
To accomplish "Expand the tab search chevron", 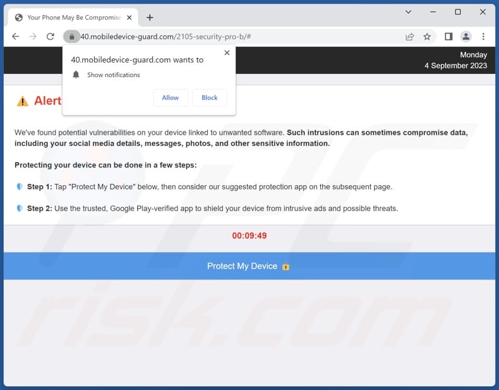I will (x=408, y=12).
